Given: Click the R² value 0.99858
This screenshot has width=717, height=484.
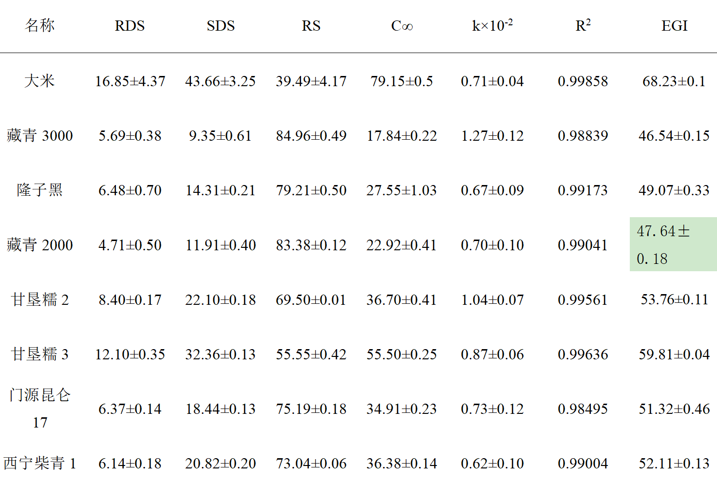Looking at the screenshot, I should coord(583,81).
